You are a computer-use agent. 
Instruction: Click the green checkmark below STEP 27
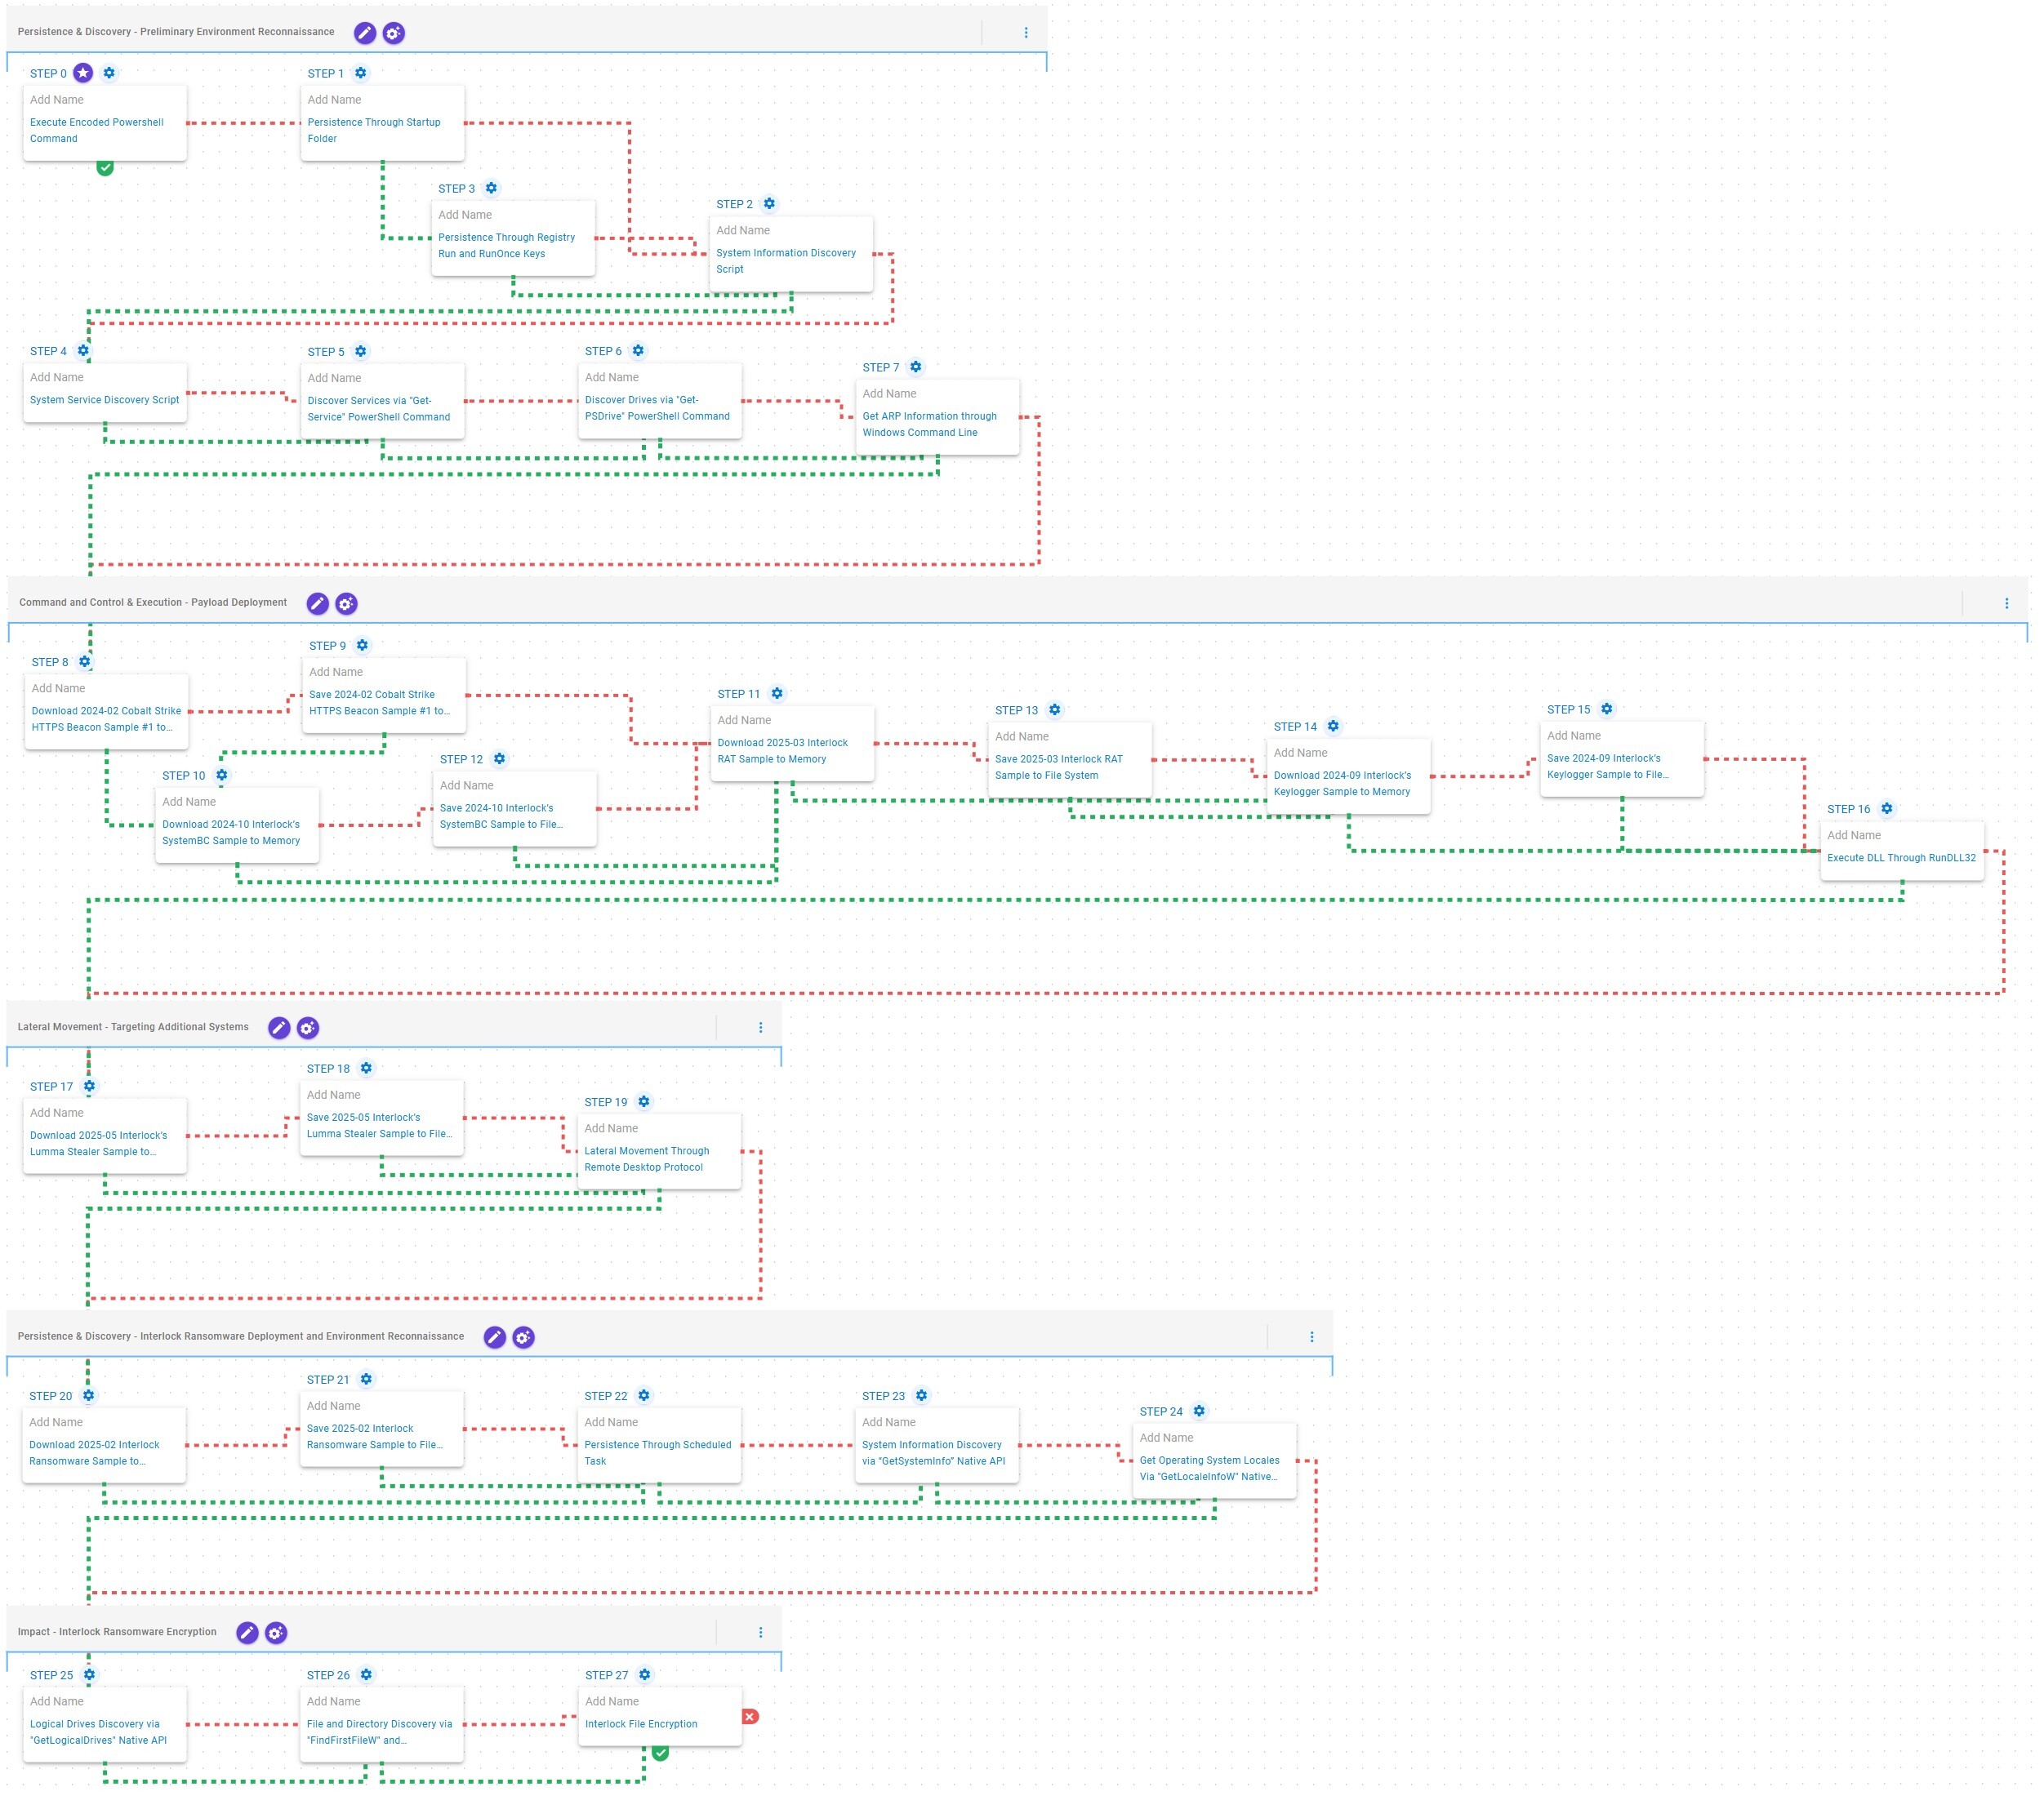660,1753
